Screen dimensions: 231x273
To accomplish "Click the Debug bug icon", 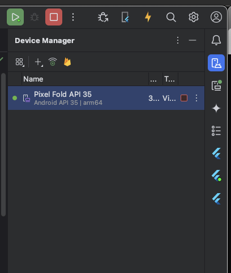I will click(35, 17).
